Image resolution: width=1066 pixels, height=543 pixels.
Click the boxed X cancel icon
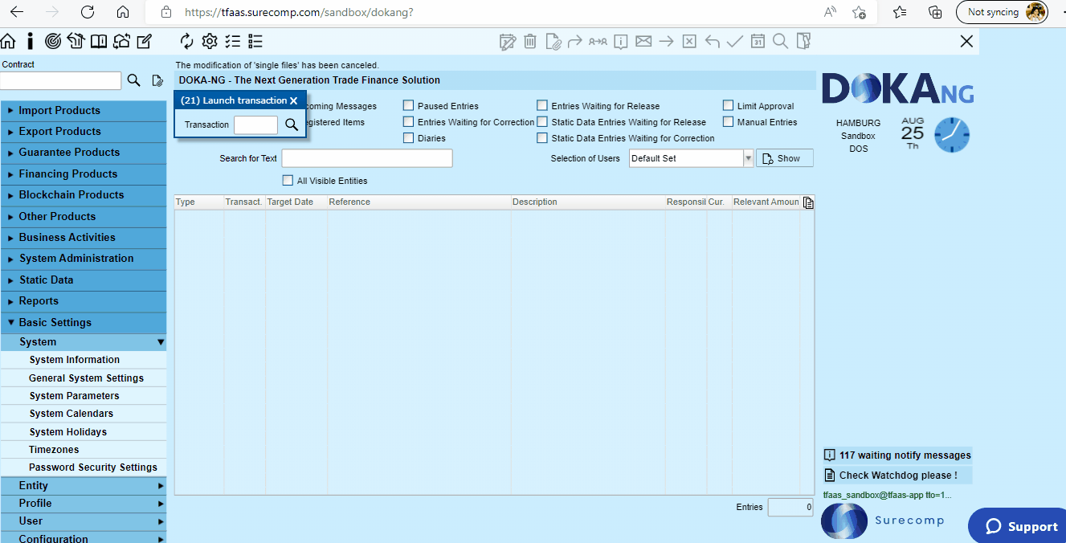coord(689,41)
